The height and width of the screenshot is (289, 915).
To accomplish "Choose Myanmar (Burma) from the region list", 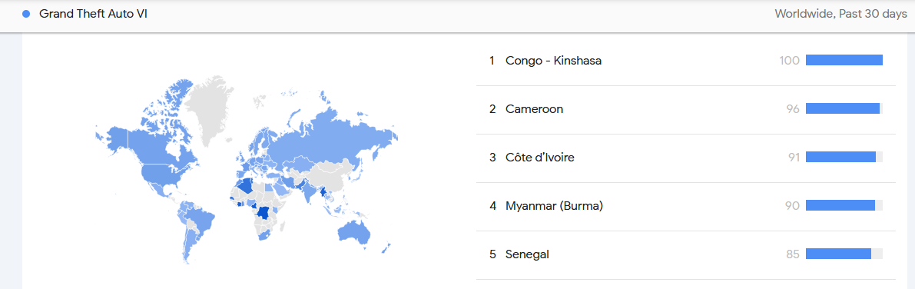I will click(x=555, y=205).
